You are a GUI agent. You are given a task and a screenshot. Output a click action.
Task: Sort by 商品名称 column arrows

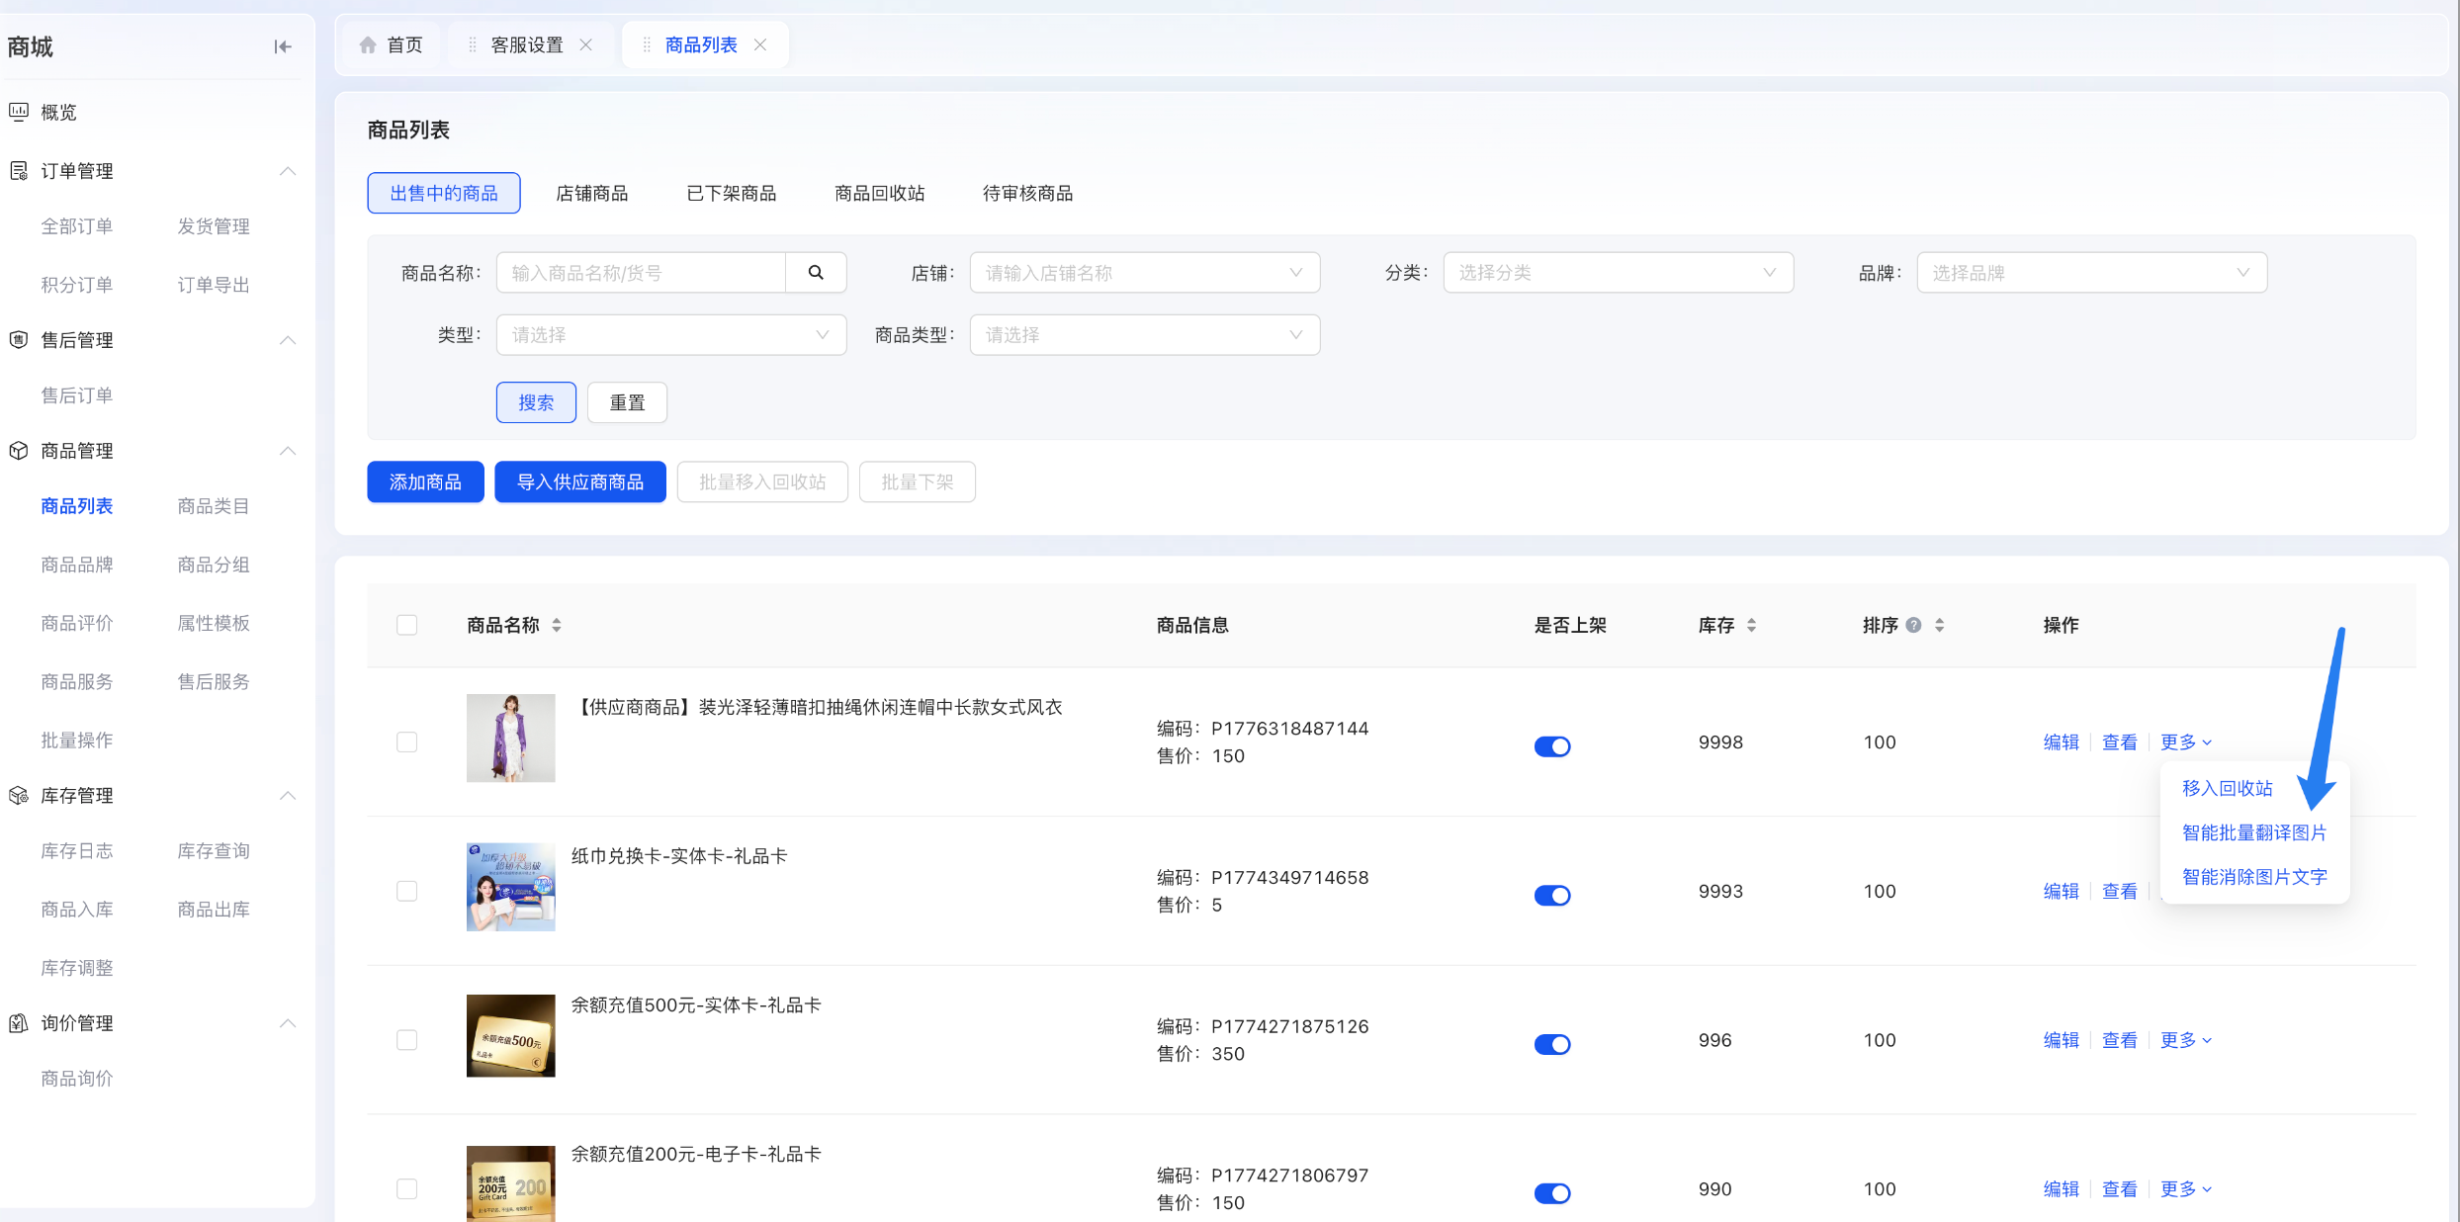(x=557, y=625)
